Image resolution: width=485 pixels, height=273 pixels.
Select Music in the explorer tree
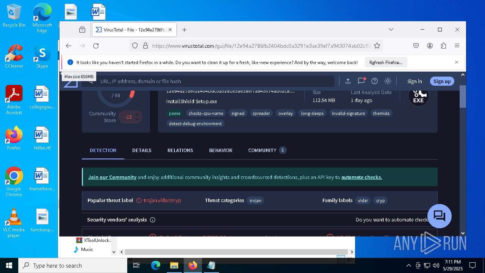tap(87, 249)
